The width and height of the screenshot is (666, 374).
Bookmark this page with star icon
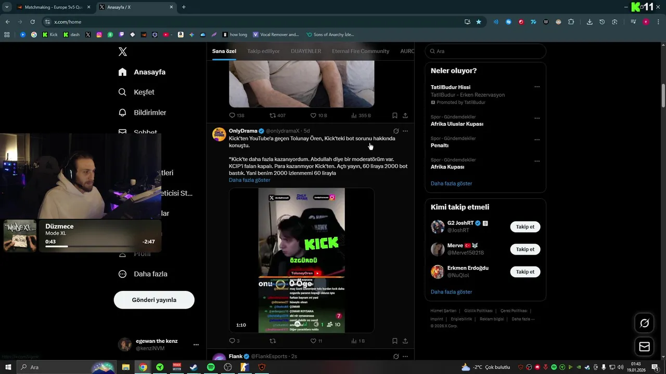(x=479, y=22)
